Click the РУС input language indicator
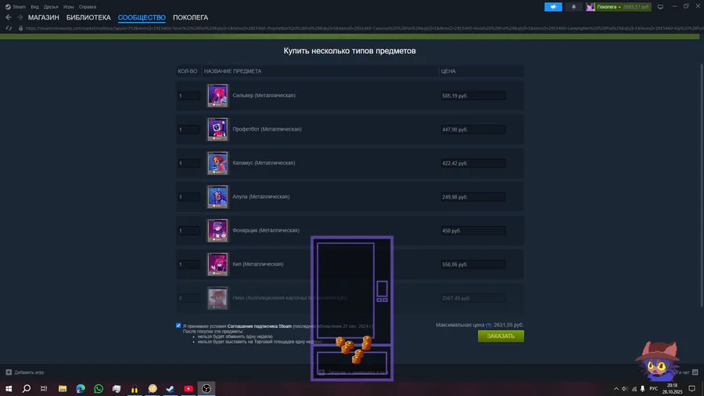 point(654,389)
